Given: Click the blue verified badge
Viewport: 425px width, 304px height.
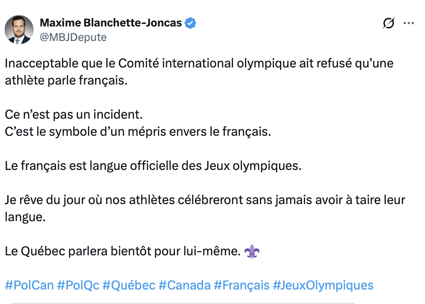Looking at the screenshot, I should pyautogui.click(x=190, y=23).
